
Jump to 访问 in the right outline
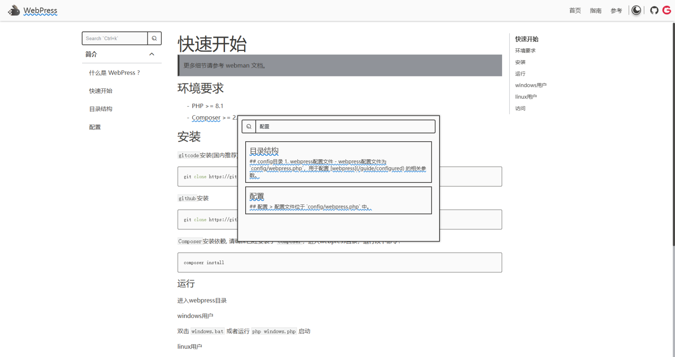520,108
